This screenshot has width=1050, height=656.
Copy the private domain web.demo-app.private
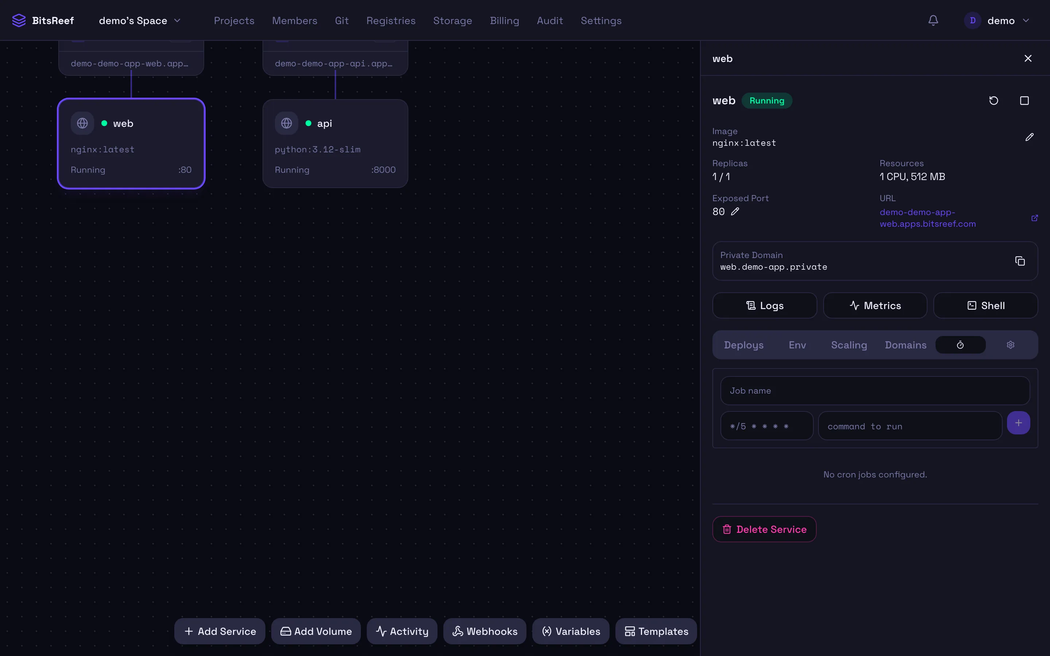pyautogui.click(x=1020, y=261)
